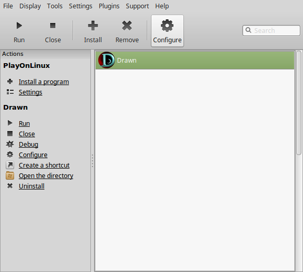Open the Tools menu
Screen dimensions: 303x272
pyautogui.click(x=55, y=6)
